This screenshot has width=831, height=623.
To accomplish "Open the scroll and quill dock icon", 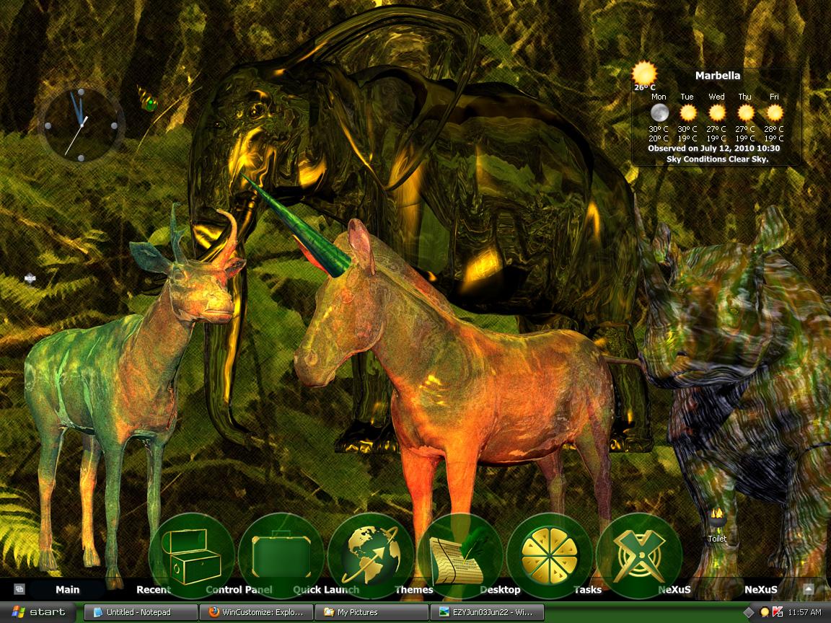I will tap(460, 556).
